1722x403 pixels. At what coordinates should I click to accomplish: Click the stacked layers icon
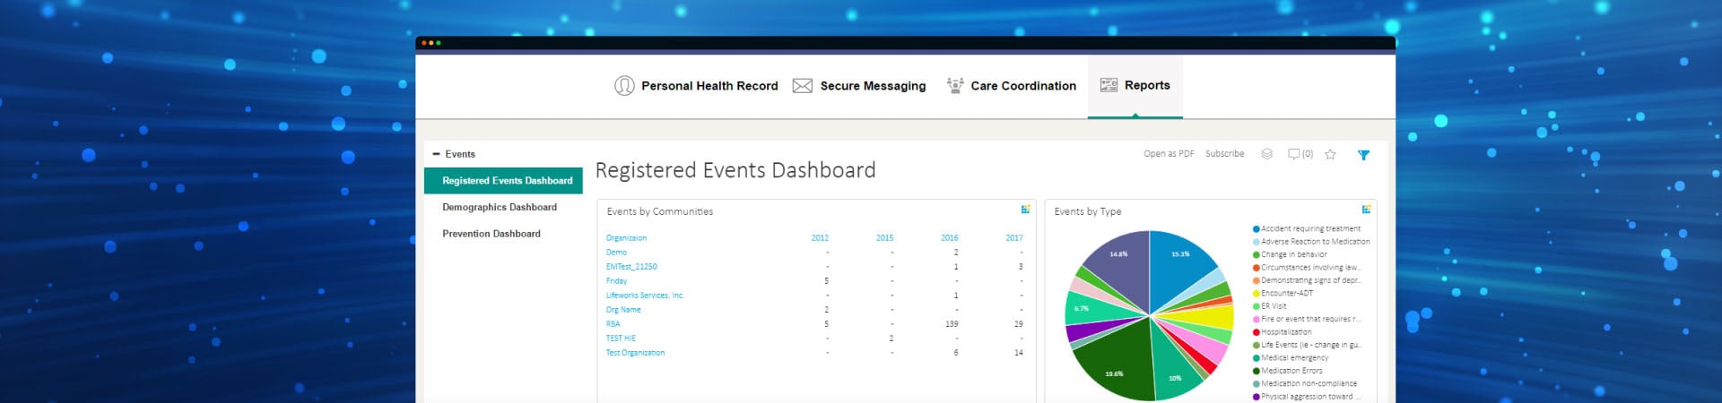pos(1266,154)
